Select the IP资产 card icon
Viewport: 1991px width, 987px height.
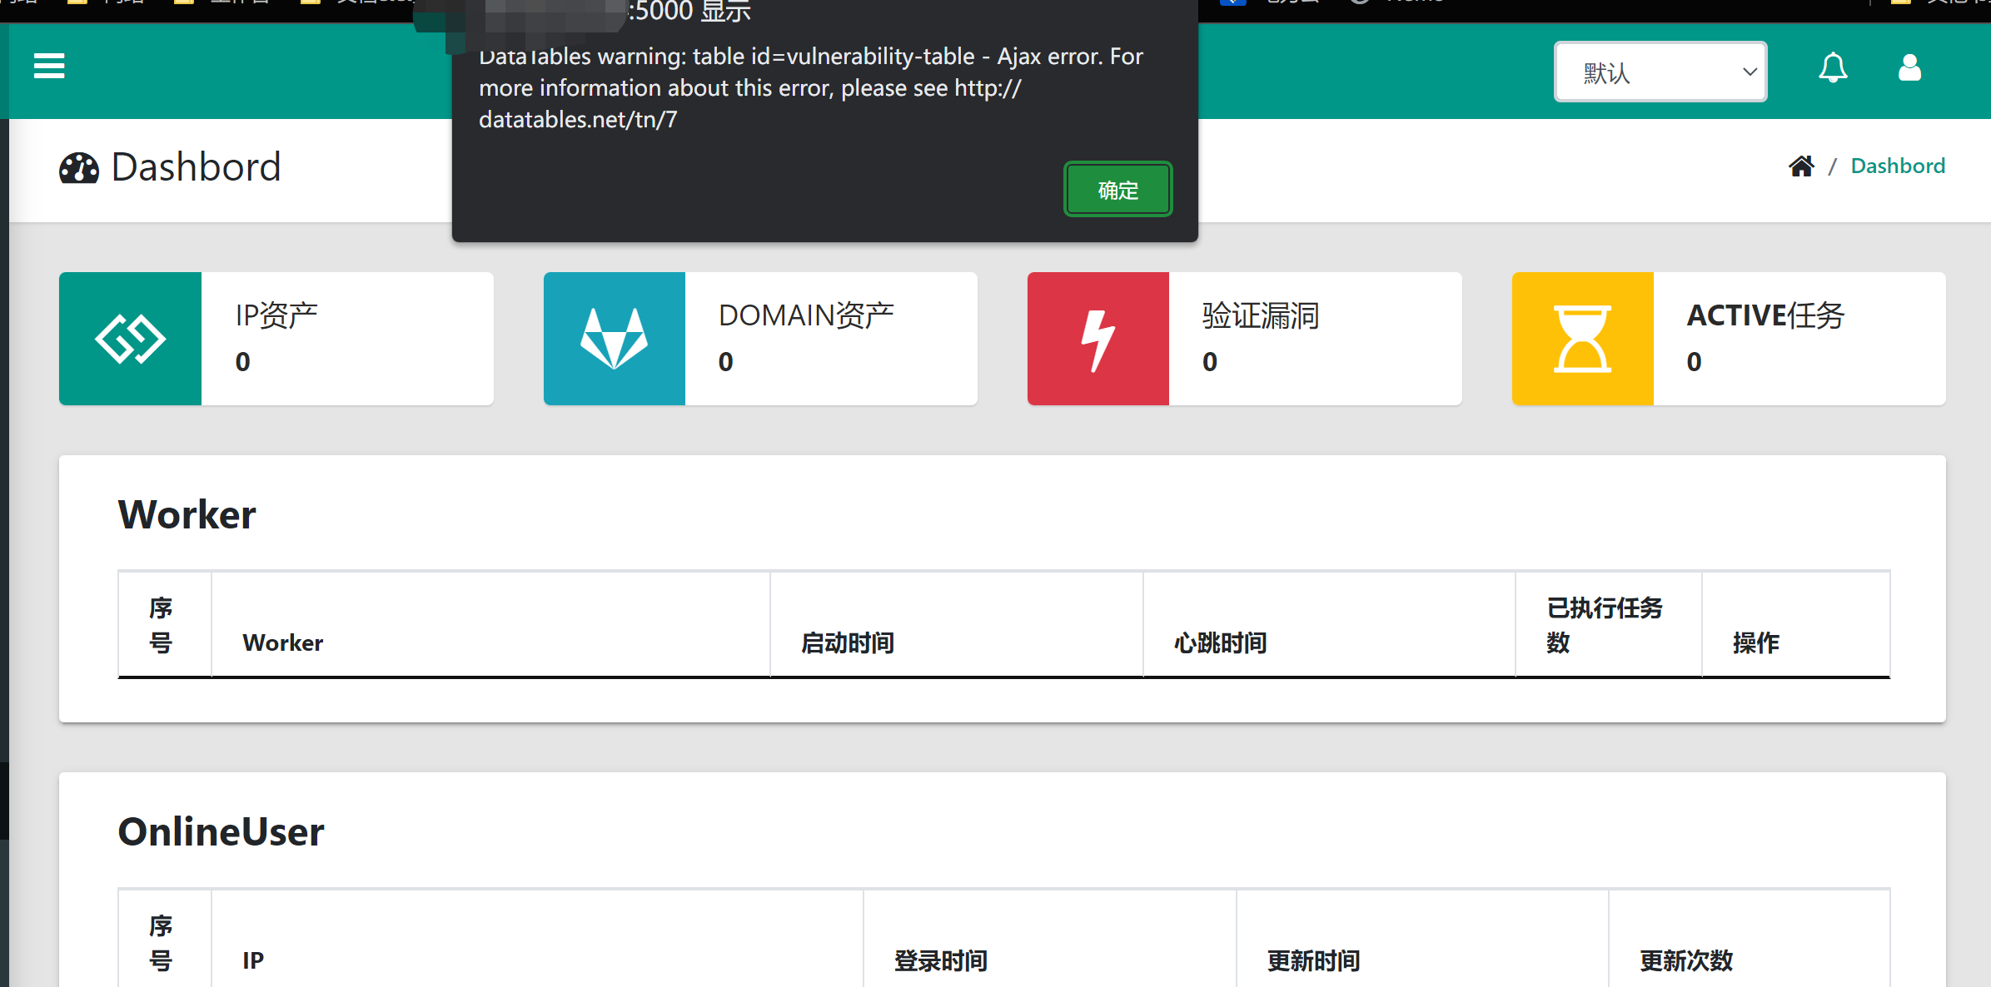click(130, 338)
